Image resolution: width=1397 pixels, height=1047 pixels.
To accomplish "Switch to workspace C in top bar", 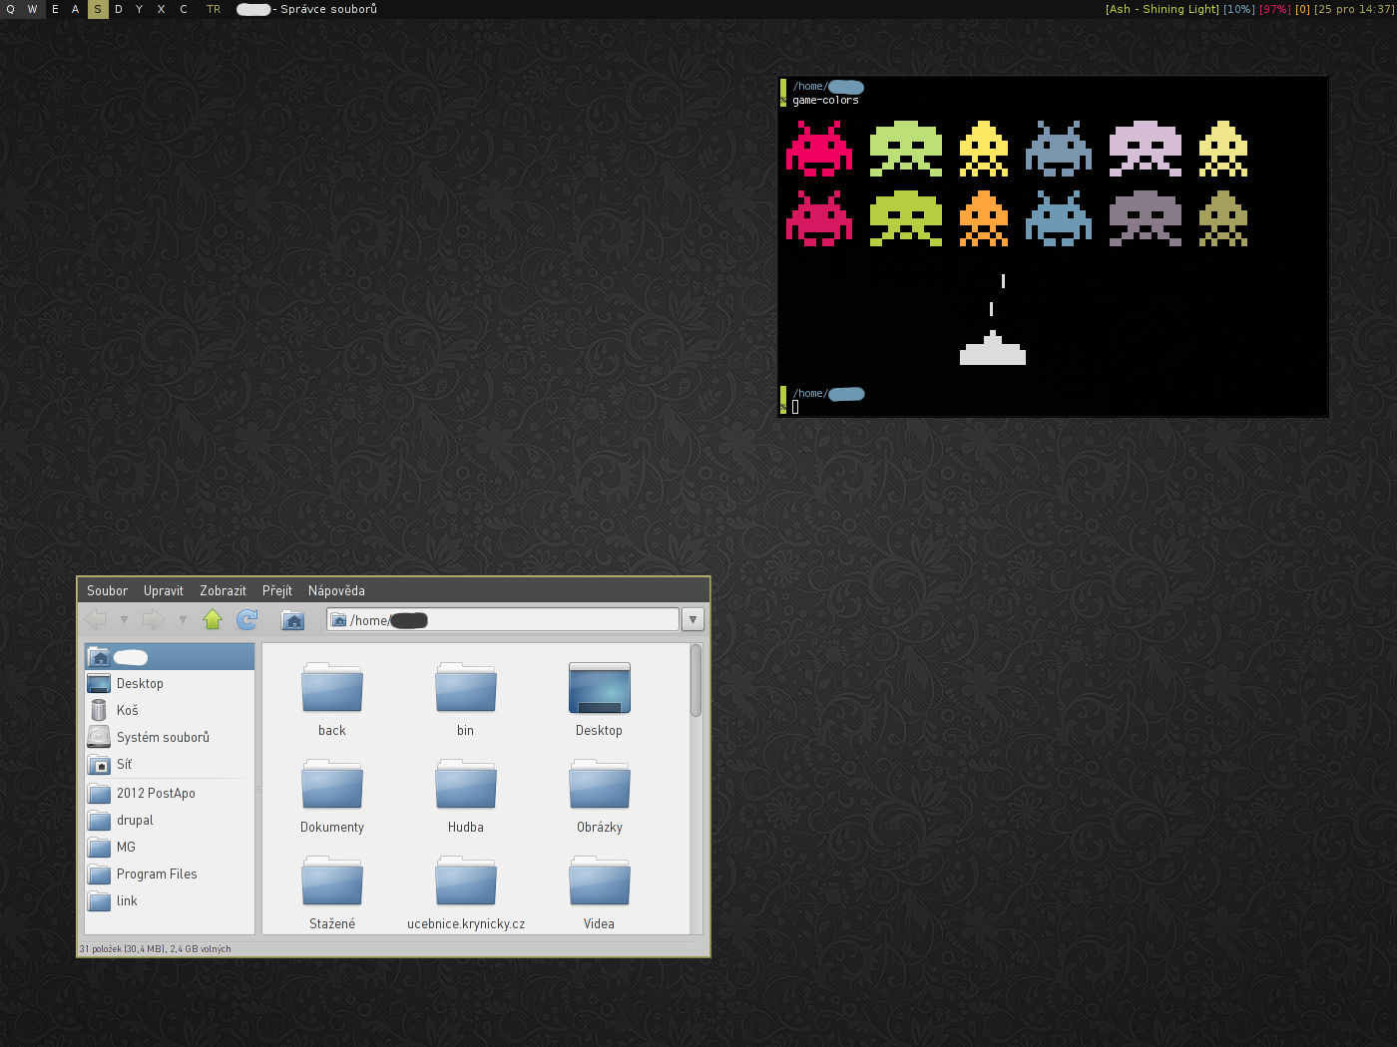I will pos(184,9).
